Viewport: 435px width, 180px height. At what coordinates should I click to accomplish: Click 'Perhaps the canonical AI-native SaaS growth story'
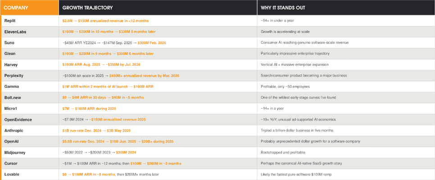[346, 163]
